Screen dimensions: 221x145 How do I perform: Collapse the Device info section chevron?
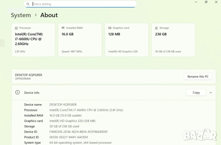click(211, 93)
